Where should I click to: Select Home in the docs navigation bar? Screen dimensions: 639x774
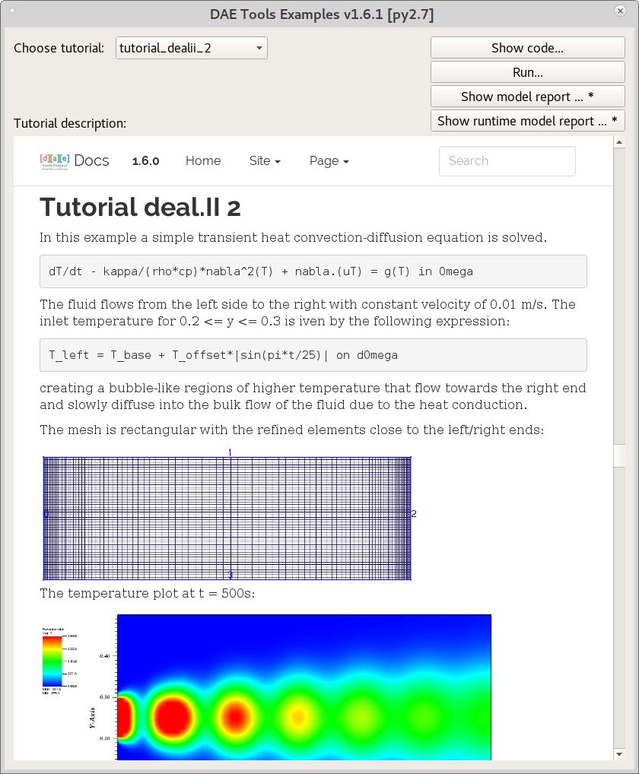(202, 161)
